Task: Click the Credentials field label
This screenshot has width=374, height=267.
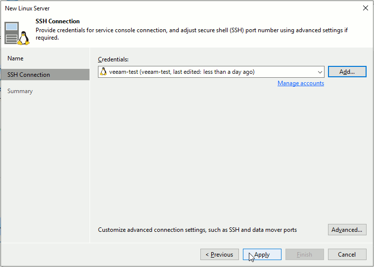Action: point(113,59)
